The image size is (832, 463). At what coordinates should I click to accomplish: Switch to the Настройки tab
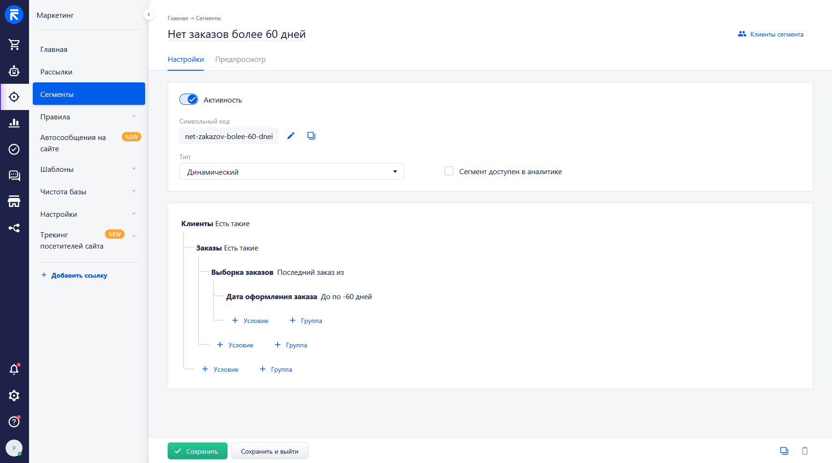[185, 59]
